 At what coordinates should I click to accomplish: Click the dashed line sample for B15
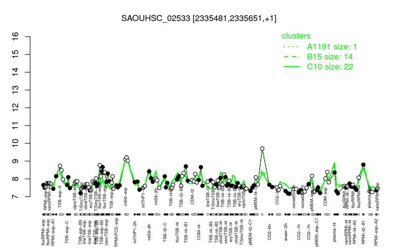click(291, 57)
